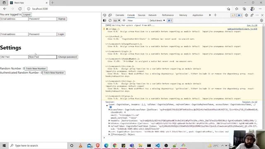Open the DevTools feedback icon
The image size is (265, 149).
point(252,15)
